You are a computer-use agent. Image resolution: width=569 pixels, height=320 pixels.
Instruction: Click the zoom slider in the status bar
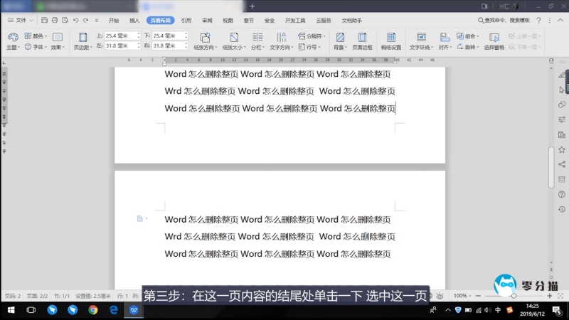[x=514, y=295]
